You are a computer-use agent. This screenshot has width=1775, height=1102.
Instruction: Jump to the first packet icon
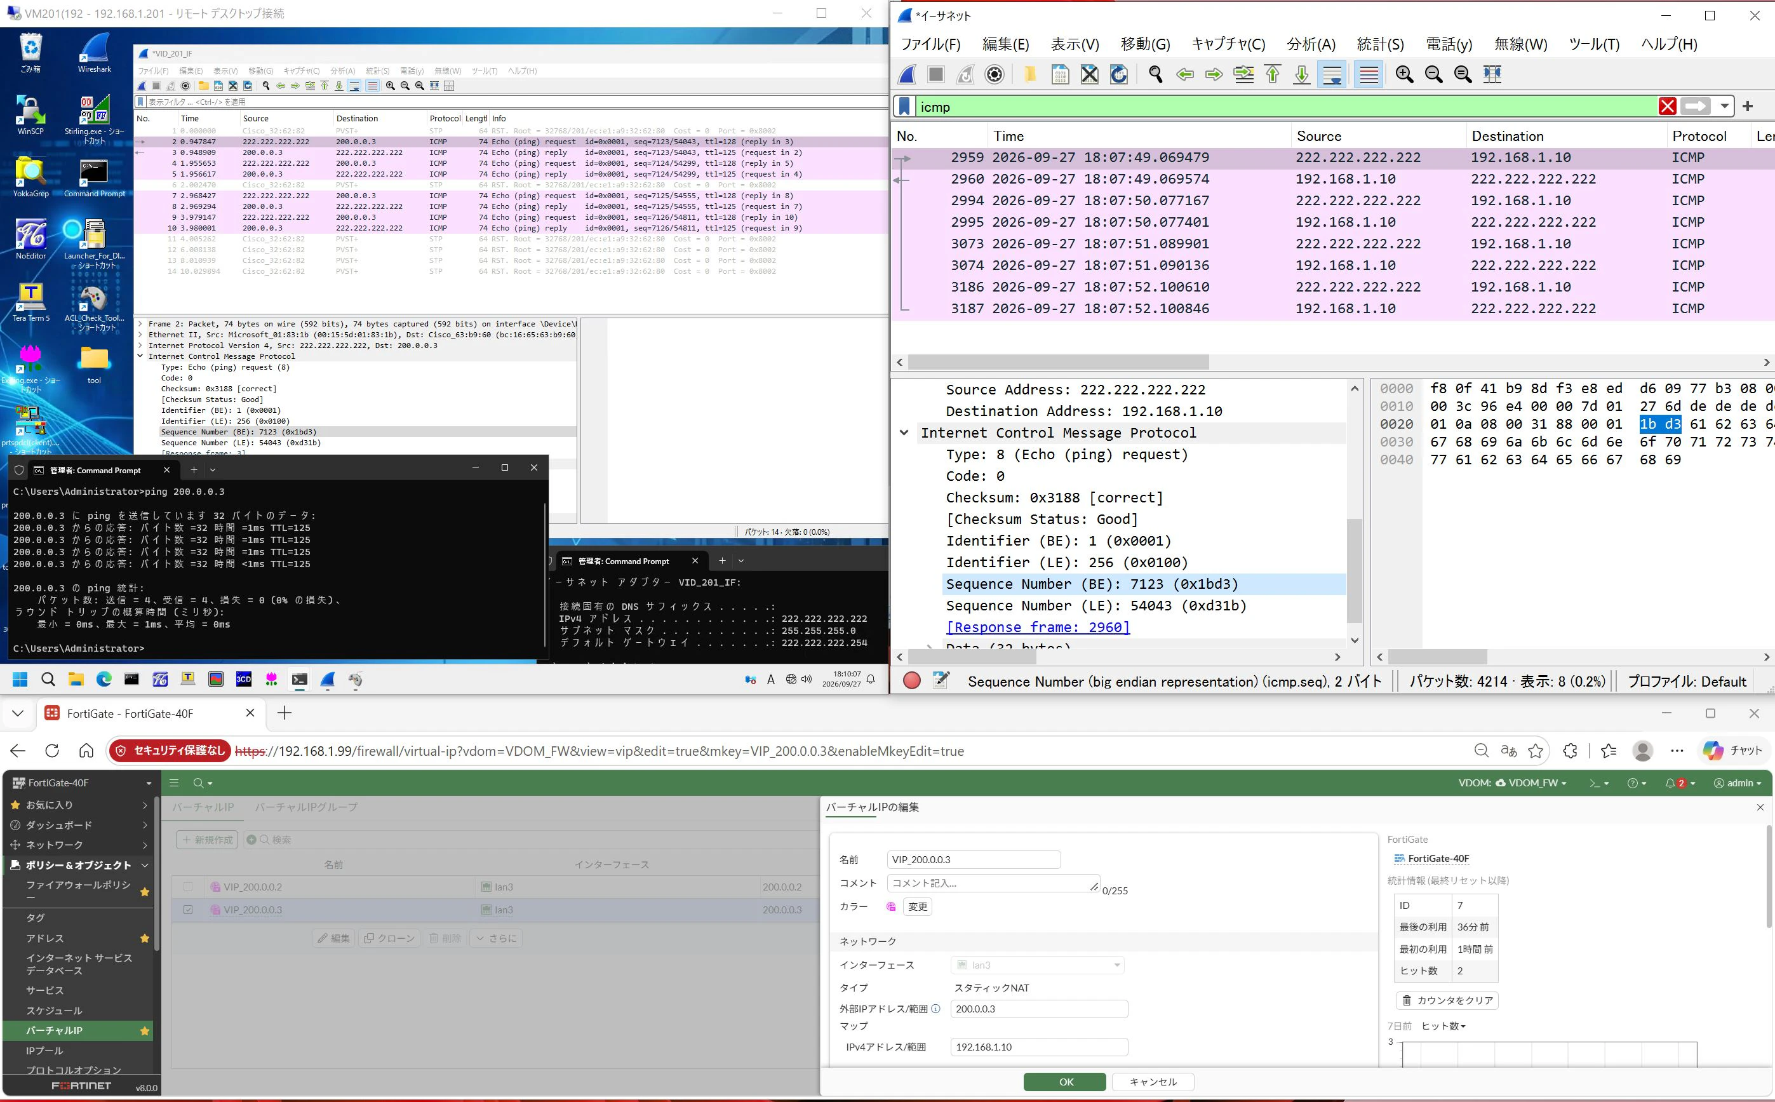click(x=1272, y=74)
